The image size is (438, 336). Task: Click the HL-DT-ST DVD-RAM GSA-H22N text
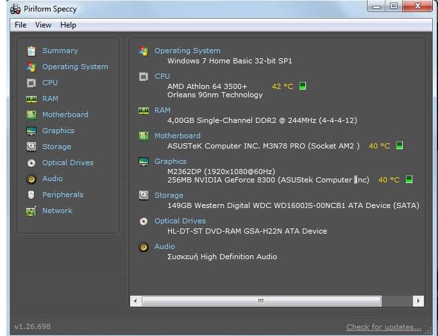(247, 231)
